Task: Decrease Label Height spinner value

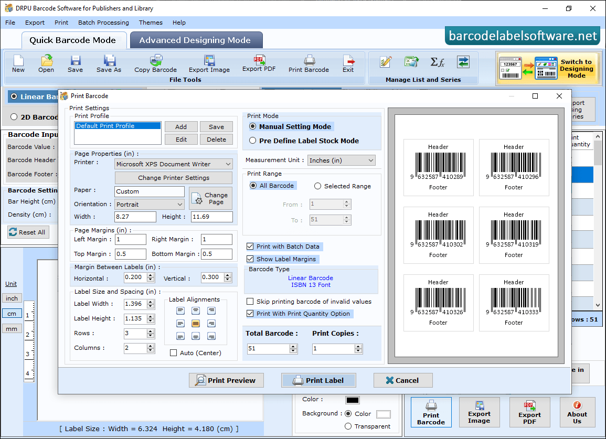Action: 151,321
